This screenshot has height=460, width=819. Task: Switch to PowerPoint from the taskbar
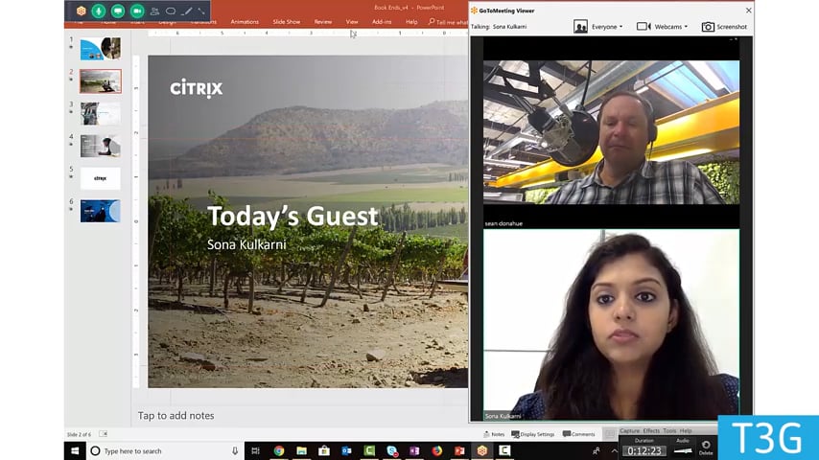459,450
